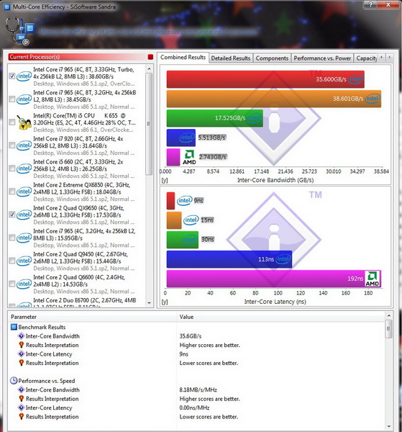Viewport: 402px width, 432px height.
Task: Check the Core 2 Extreme QX6850 checkbox
Action: pos(12,192)
